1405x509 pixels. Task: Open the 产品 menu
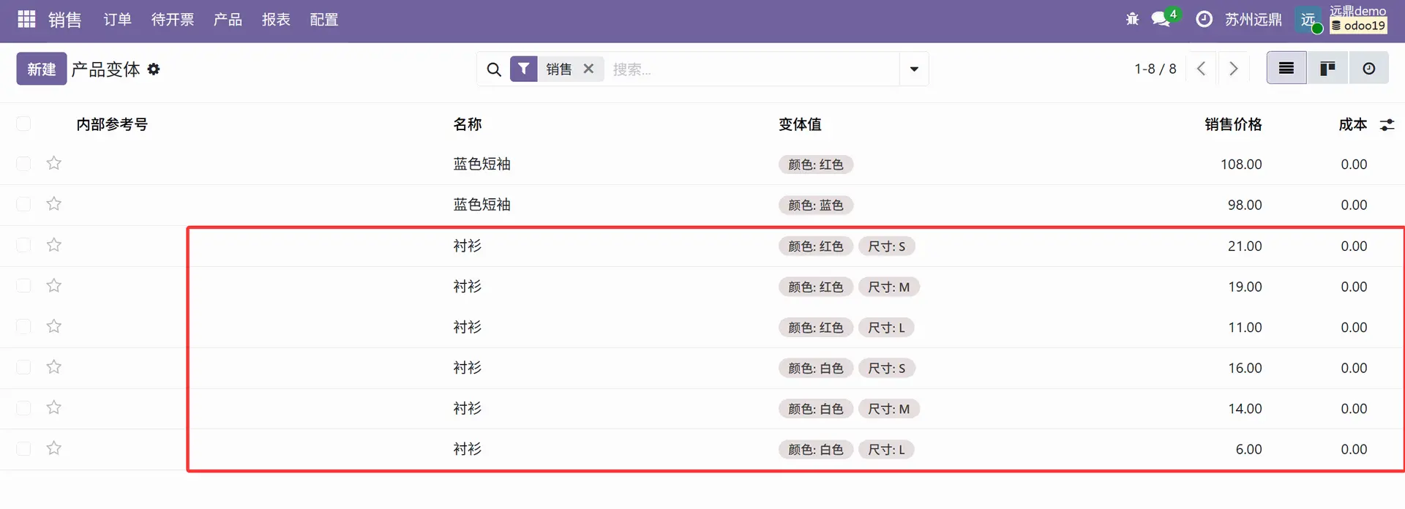[228, 20]
